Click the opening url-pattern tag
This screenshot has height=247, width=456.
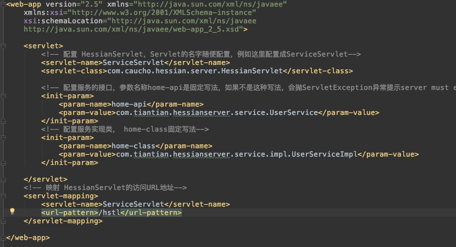tap(70, 213)
